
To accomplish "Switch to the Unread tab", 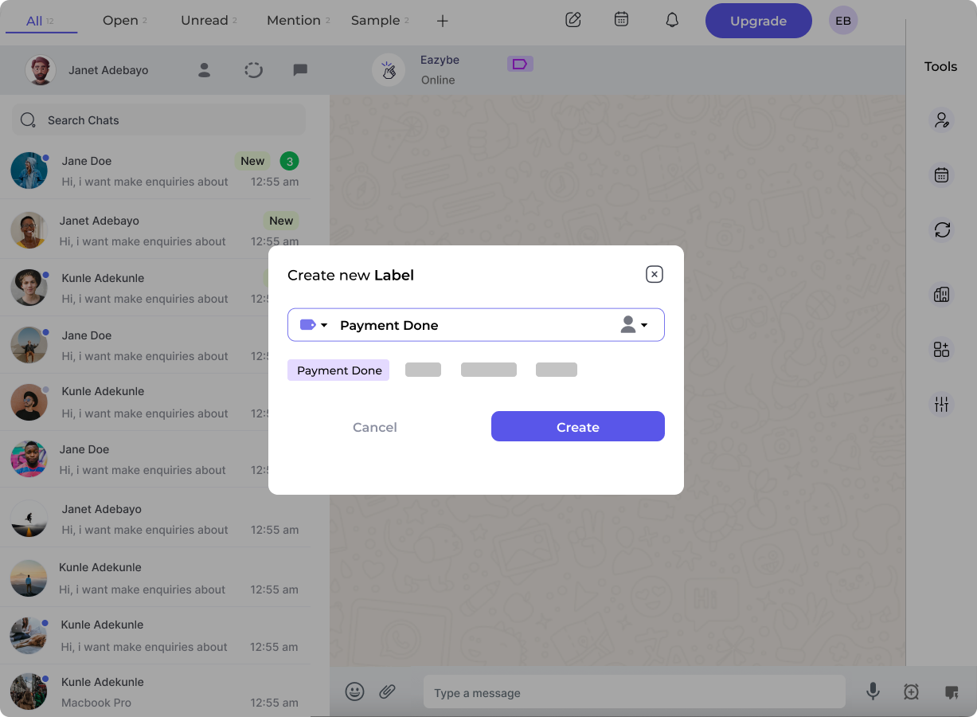I will (209, 21).
